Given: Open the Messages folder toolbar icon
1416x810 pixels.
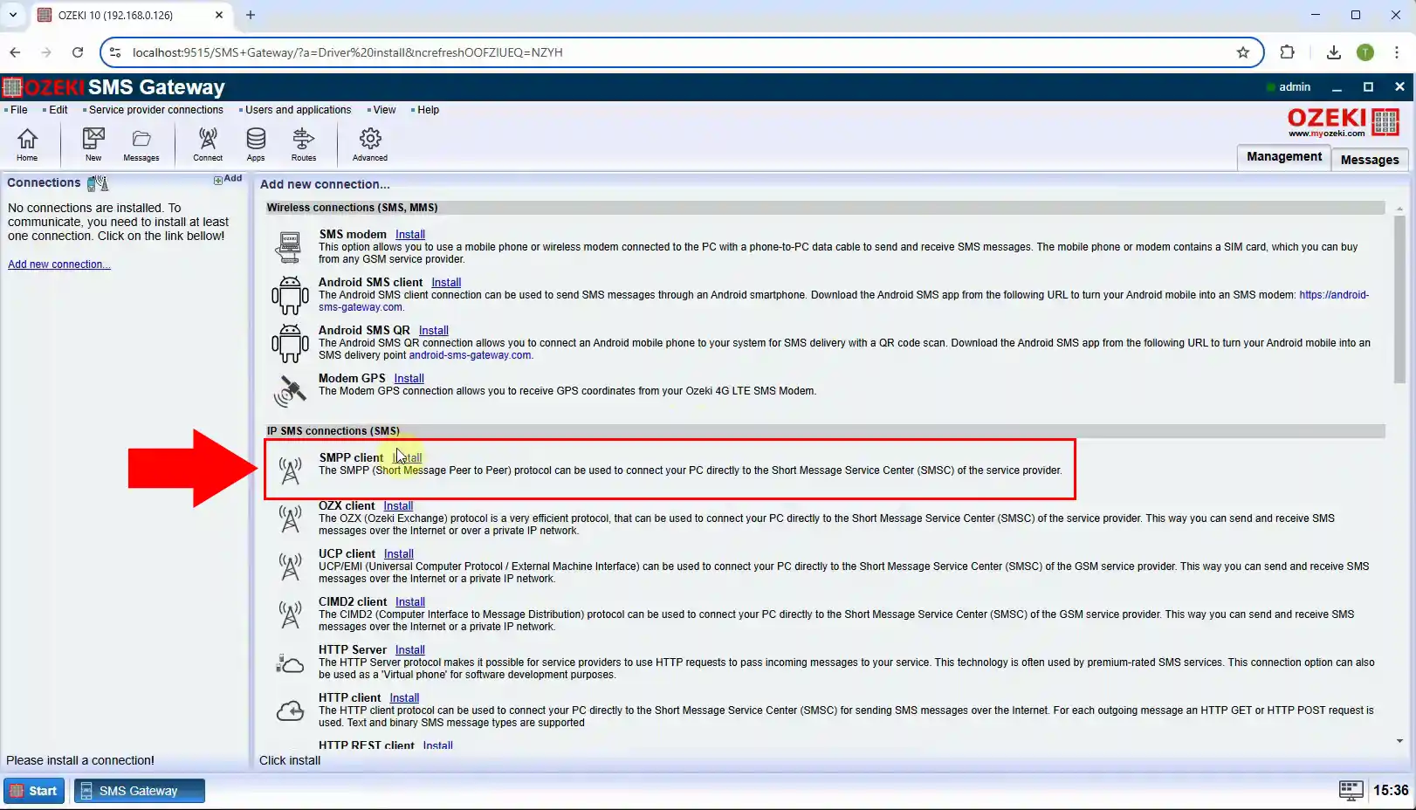Looking at the screenshot, I should coord(141,144).
